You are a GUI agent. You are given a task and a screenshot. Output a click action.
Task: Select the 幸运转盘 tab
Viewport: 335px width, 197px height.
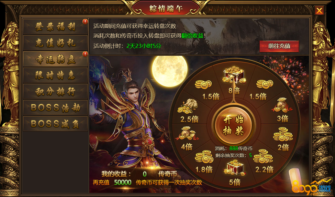(55, 59)
